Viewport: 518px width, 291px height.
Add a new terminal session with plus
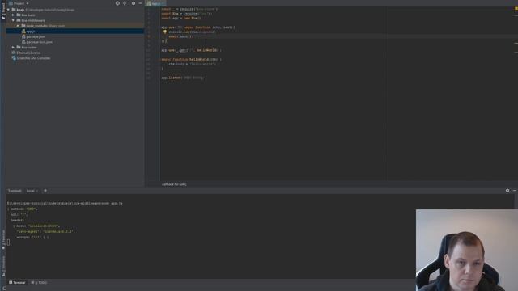(x=45, y=191)
